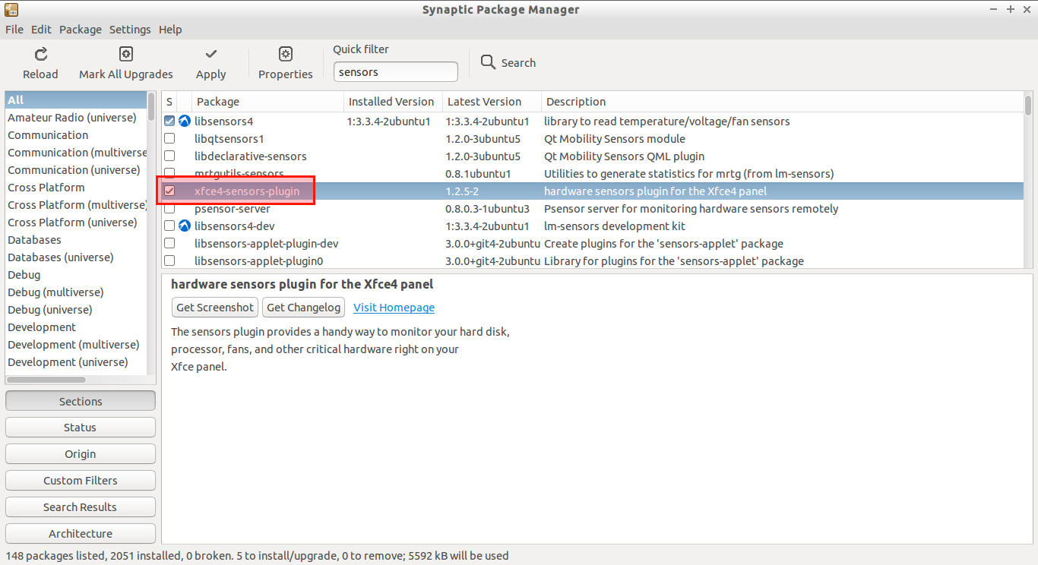This screenshot has height=565, width=1038.
Task: Click the Get Screenshot button
Action: tap(215, 308)
